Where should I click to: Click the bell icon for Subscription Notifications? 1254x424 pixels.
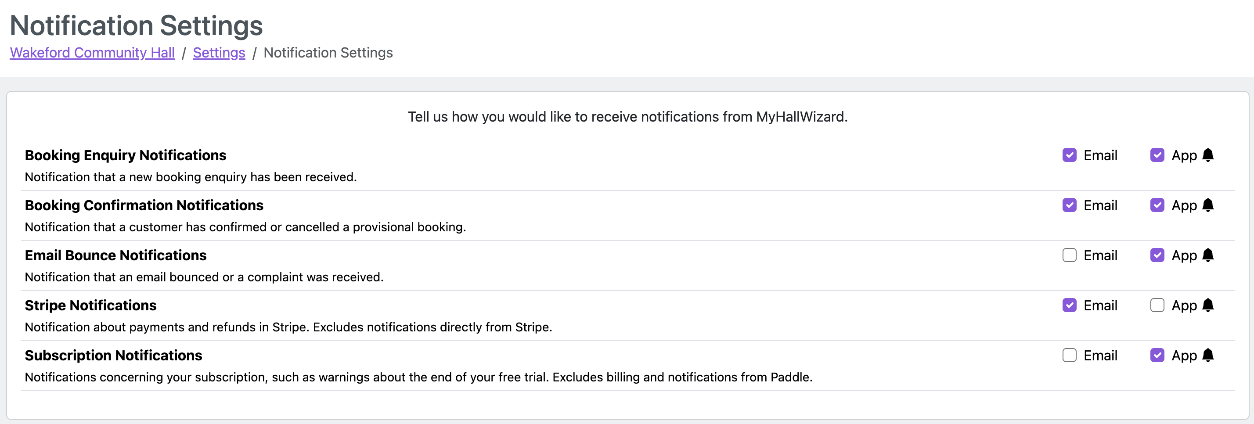1208,356
